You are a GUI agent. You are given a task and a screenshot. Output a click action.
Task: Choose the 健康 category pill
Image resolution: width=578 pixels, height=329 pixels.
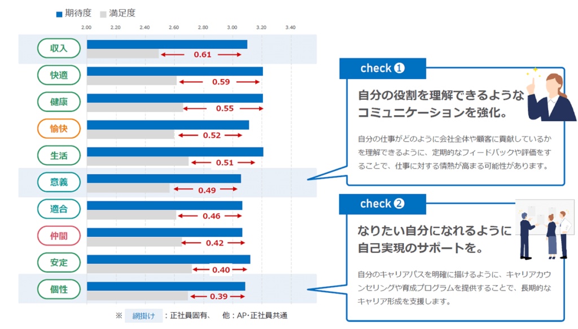point(59,102)
